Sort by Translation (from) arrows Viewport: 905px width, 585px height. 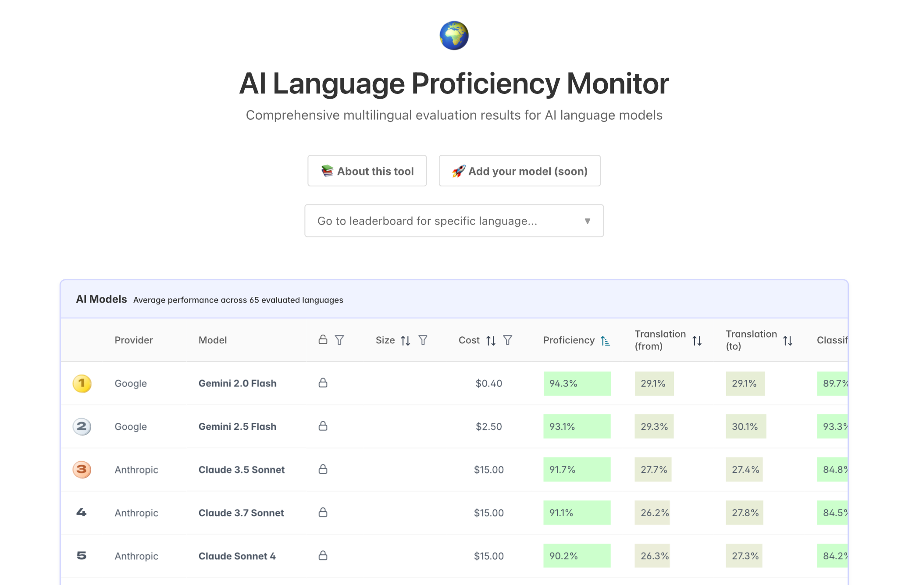(697, 340)
